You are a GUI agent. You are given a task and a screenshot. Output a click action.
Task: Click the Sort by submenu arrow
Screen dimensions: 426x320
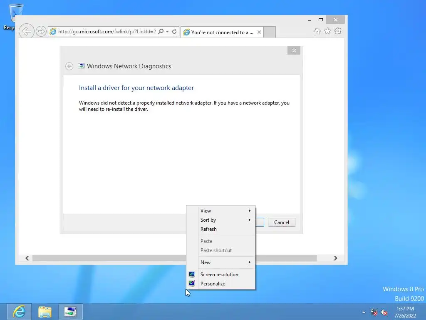pos(250,220)
